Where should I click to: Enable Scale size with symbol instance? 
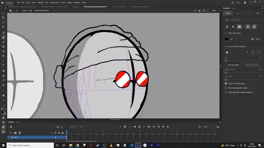pos(226,92)
